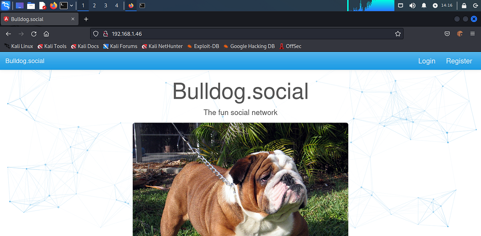Open the file manager from the taskbar
The width and height of the screenshot is (481, 236).
point(31,5)
